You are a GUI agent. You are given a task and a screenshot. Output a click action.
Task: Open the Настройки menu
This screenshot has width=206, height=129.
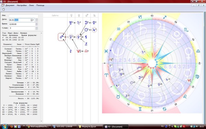tap(22, 6)
